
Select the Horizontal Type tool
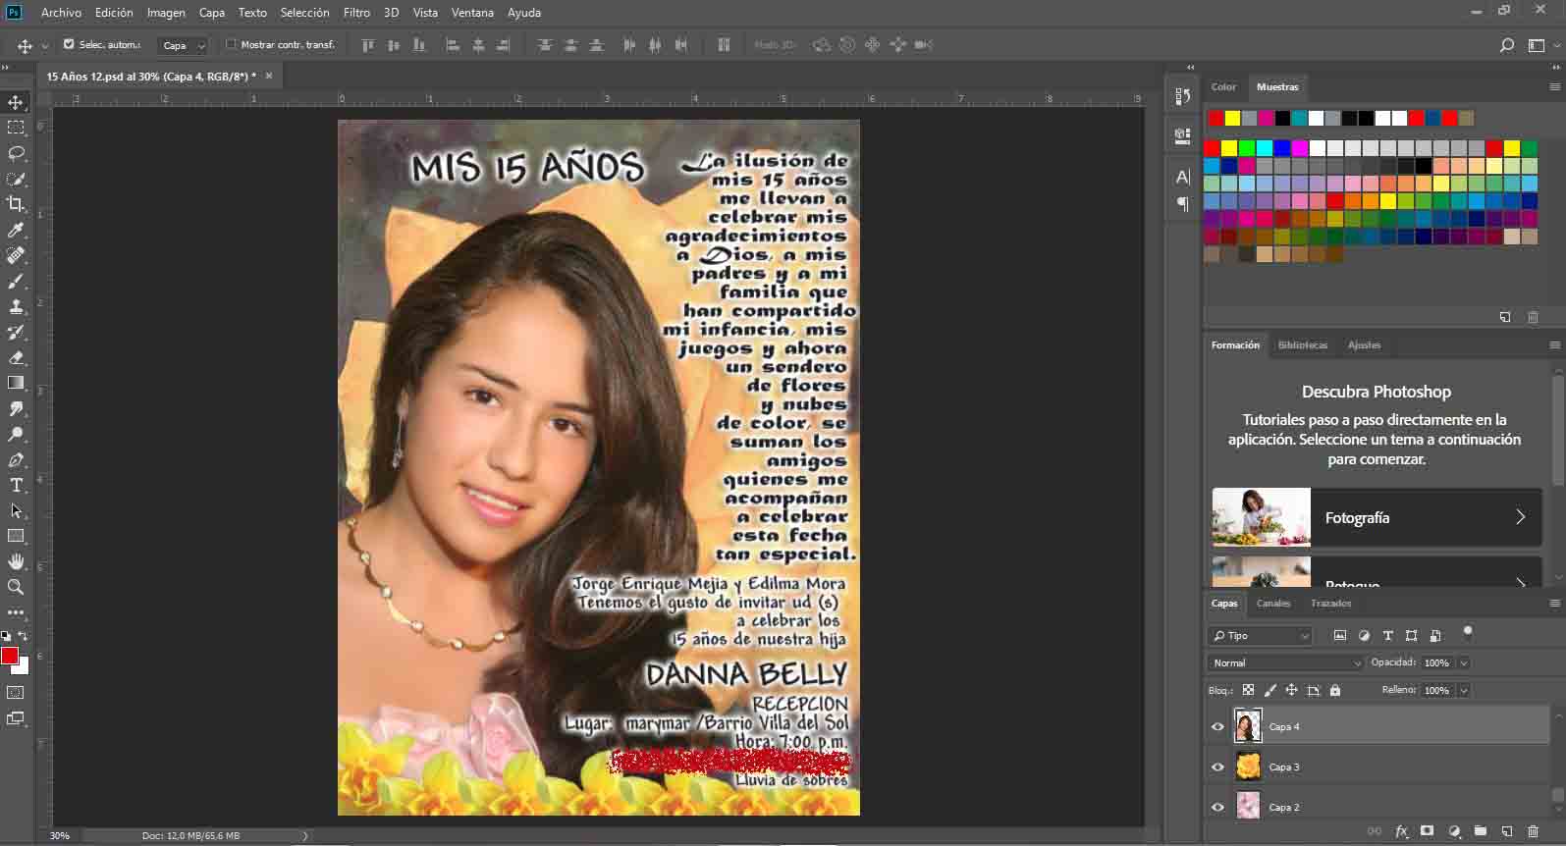click(x=16, y=485)
